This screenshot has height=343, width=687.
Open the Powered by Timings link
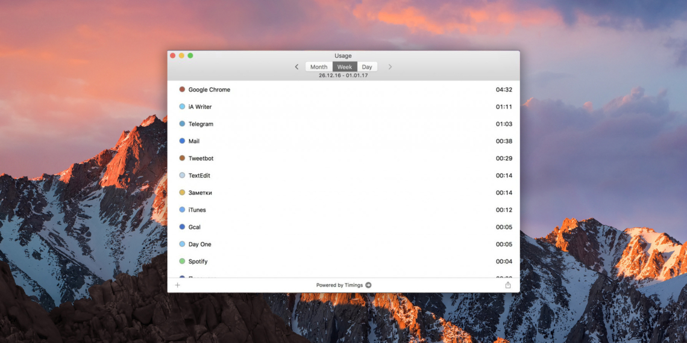click(339, 285)
